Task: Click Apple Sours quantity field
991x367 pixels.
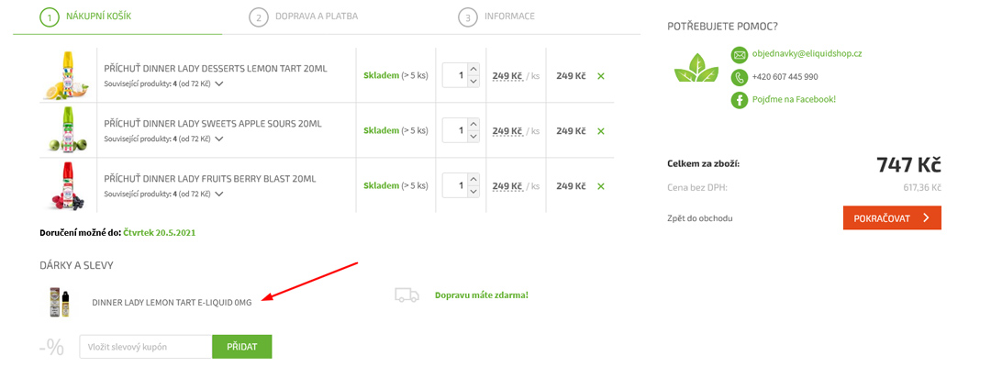Action: 455,131
